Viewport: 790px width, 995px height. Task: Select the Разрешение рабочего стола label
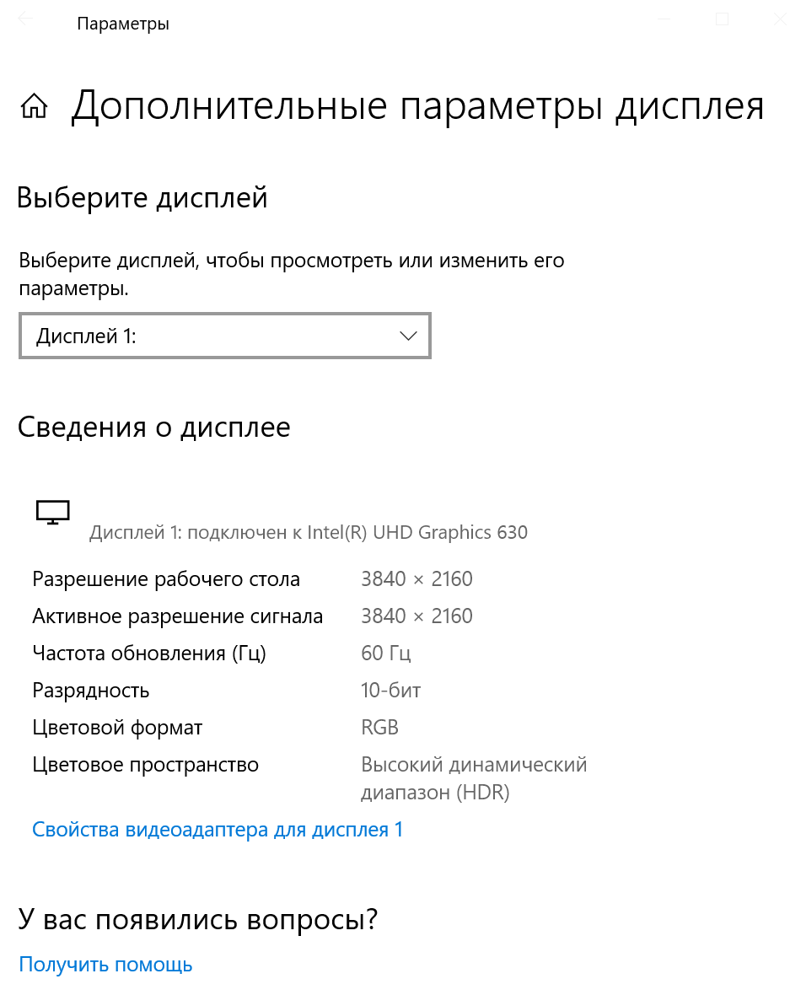click(166, 579)
